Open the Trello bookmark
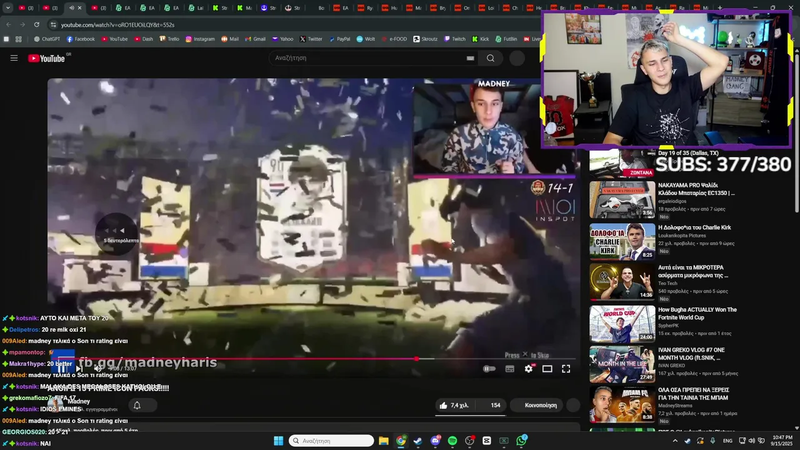This screenshot has width=800, height=450. point(169,39)
